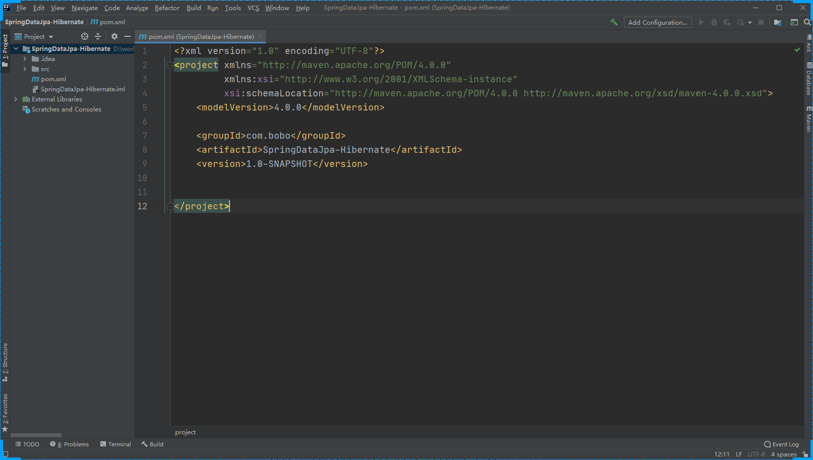Click the Stop square icon in toolbar
Screen dimensions: 813x460
[x=761, y=22]
